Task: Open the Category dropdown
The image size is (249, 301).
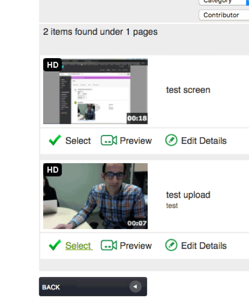Action: pyautogui.click(x=224, y=2)
